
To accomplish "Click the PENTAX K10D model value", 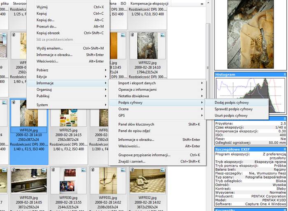I will pos(274,200).
